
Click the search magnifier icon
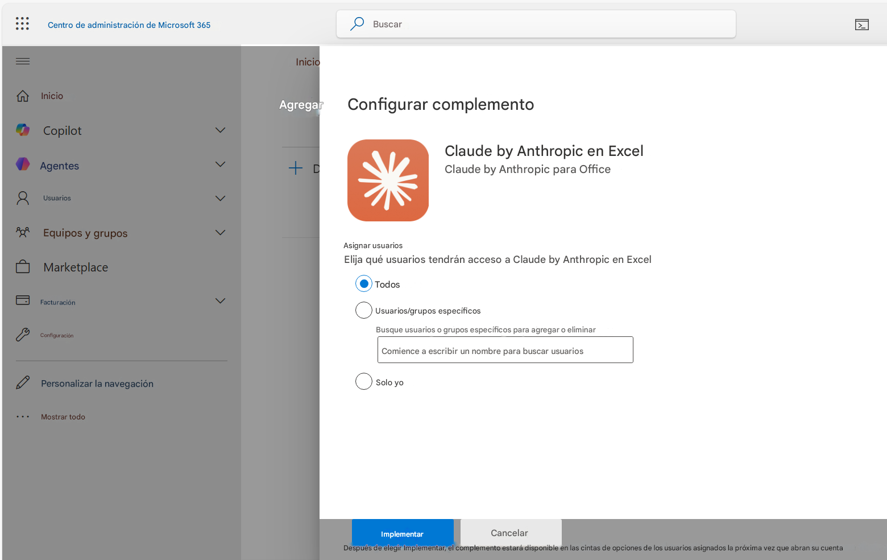coord(357,24)
